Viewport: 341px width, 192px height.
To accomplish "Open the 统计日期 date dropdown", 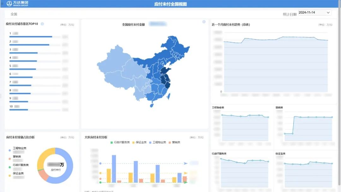I will (x=314, y=13).
